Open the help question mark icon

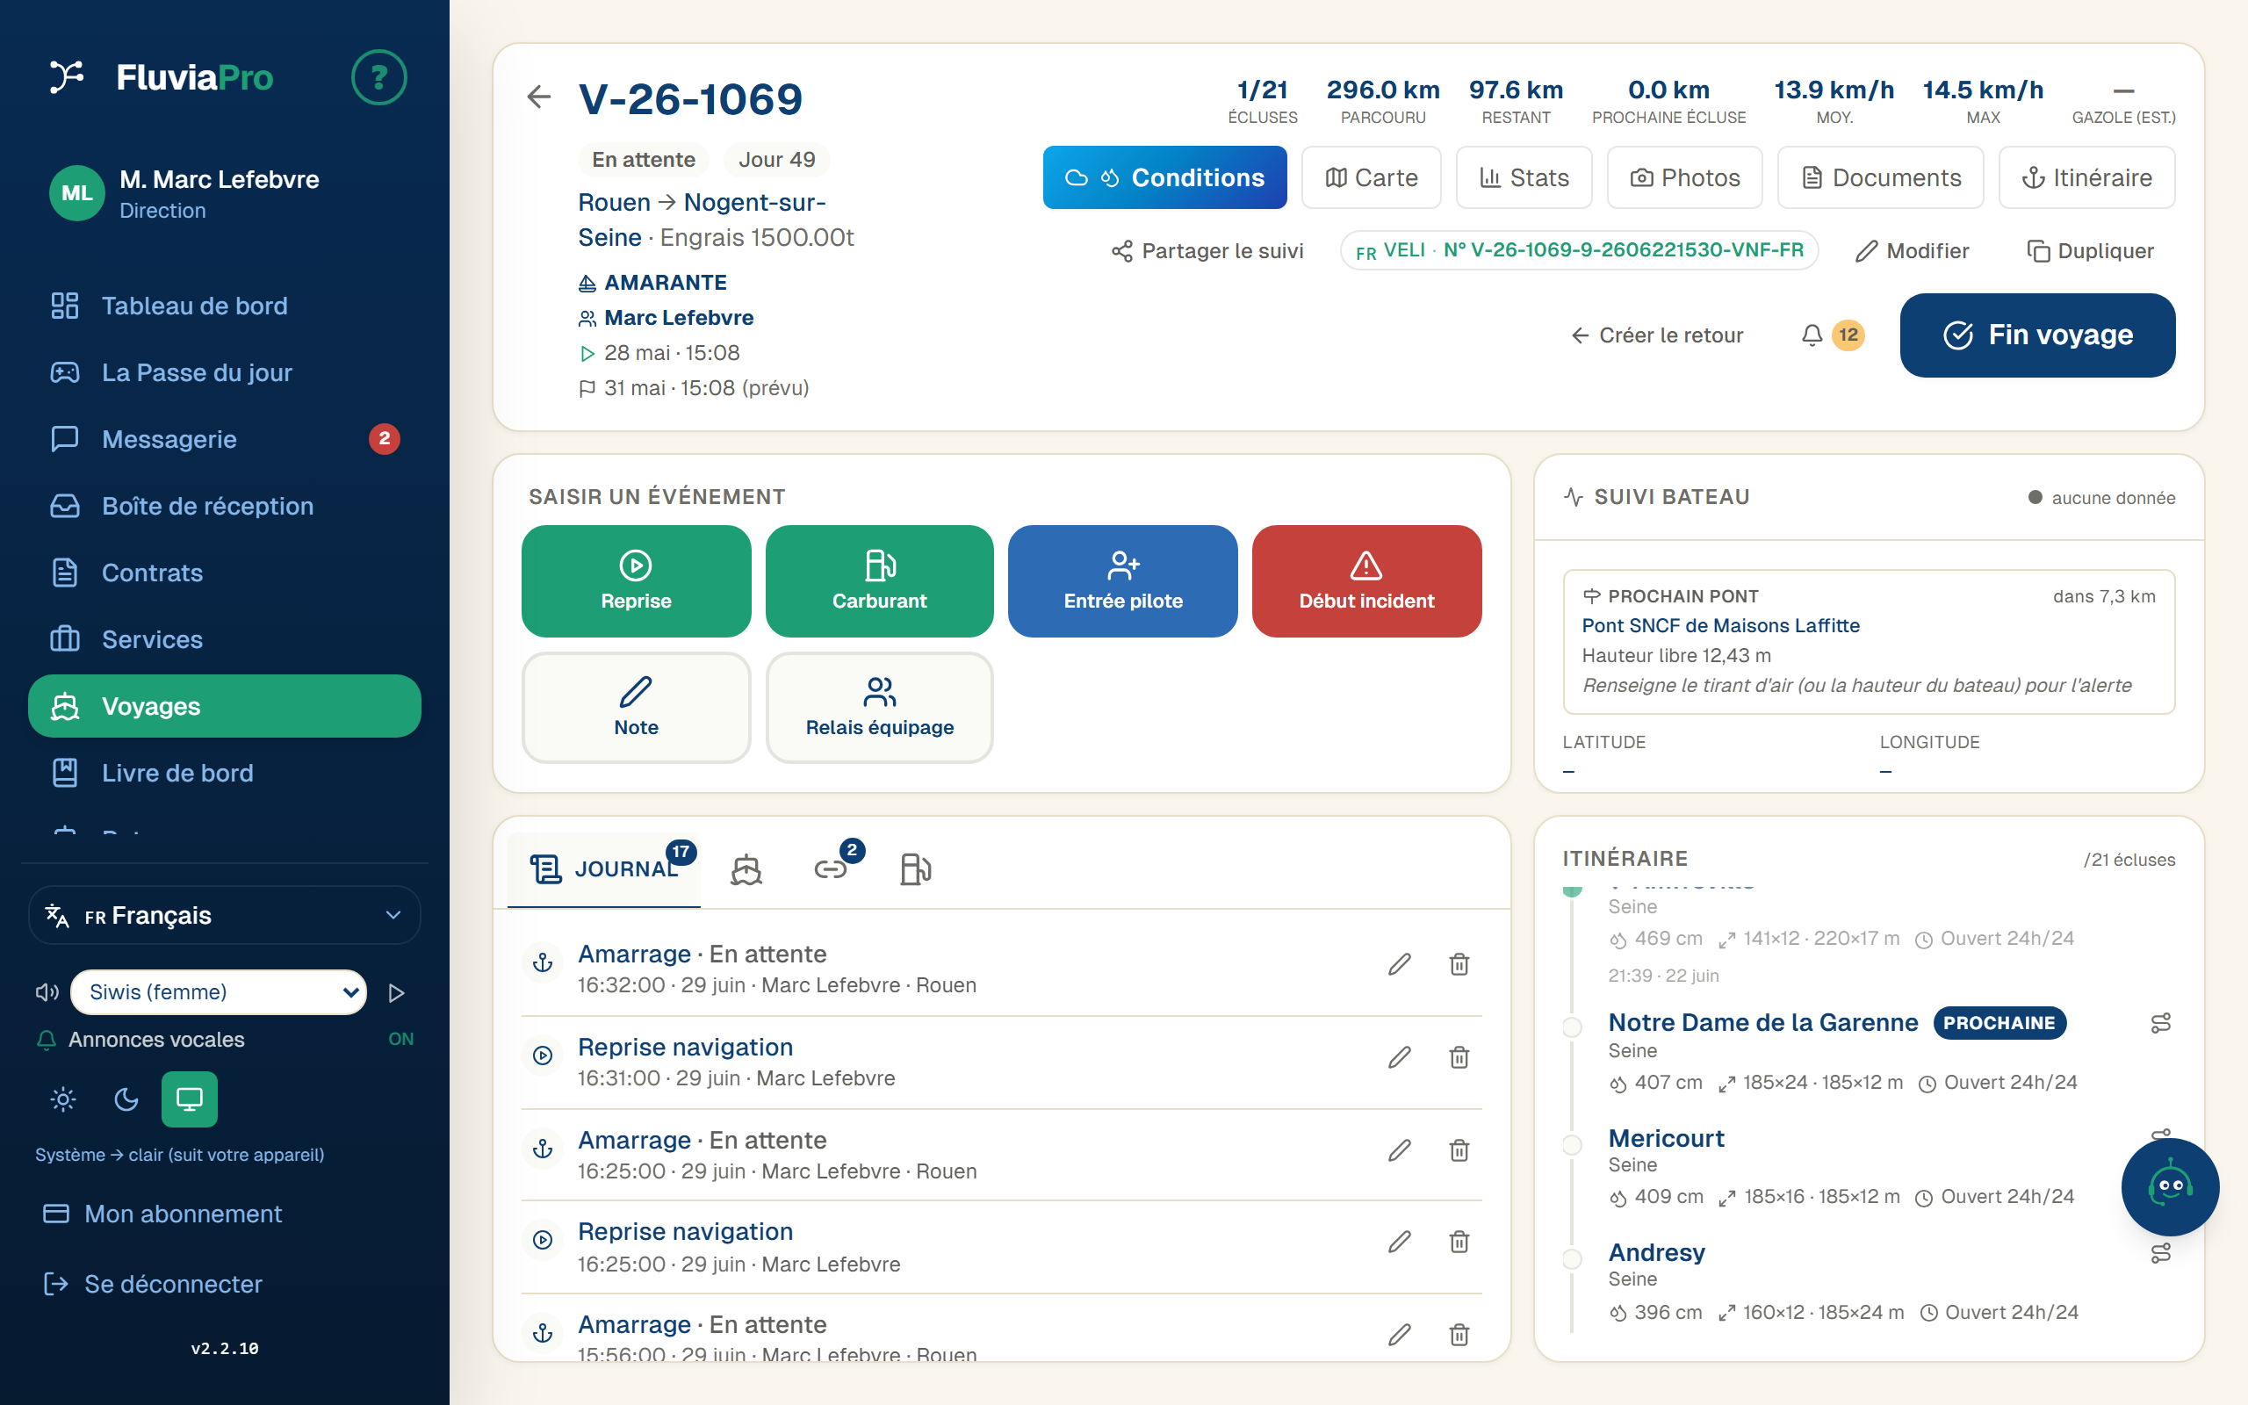(379, 77)
